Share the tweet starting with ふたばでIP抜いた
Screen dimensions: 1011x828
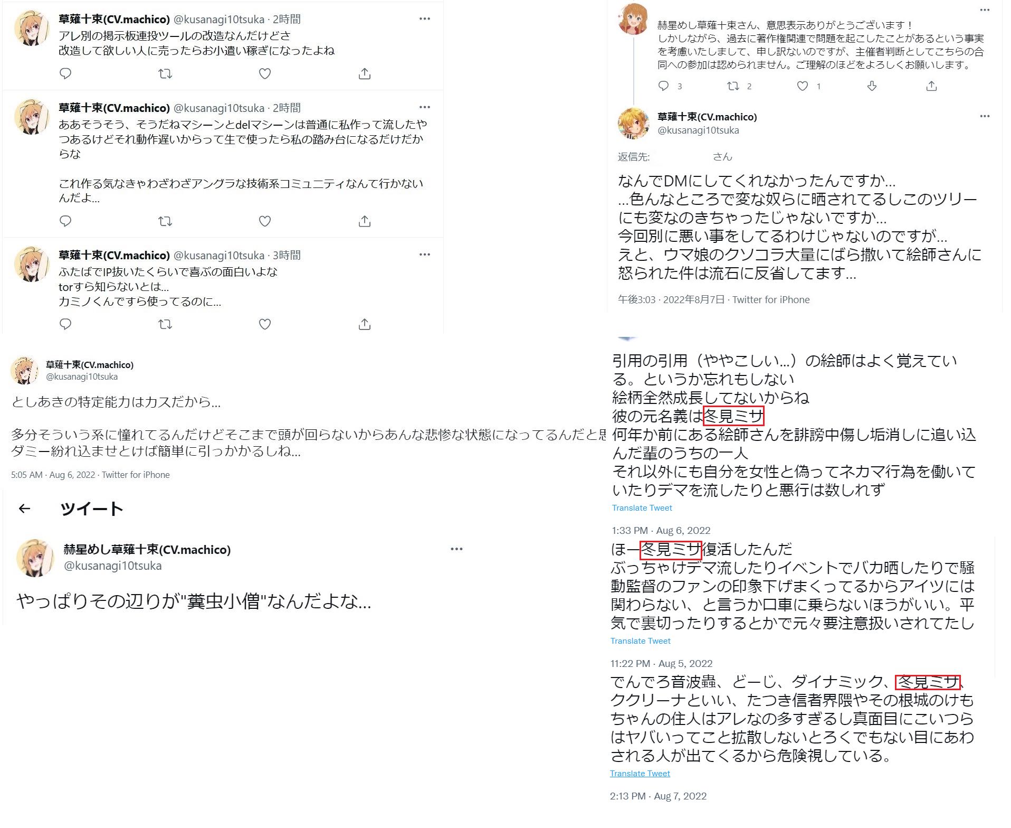[365, 324]
